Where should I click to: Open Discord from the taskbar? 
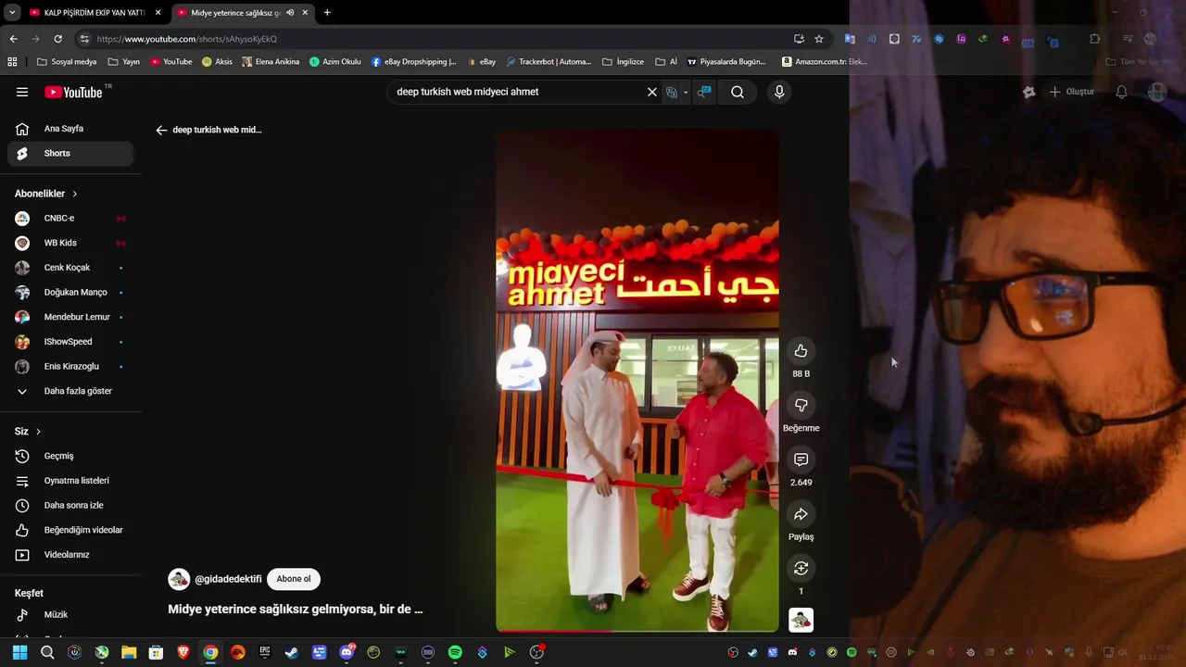click(347, 652)
